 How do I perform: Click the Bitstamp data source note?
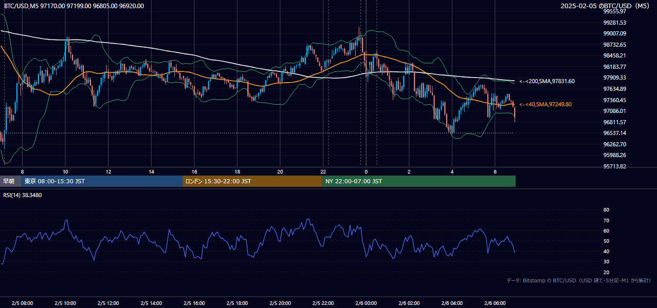click(x=579, y=280)
